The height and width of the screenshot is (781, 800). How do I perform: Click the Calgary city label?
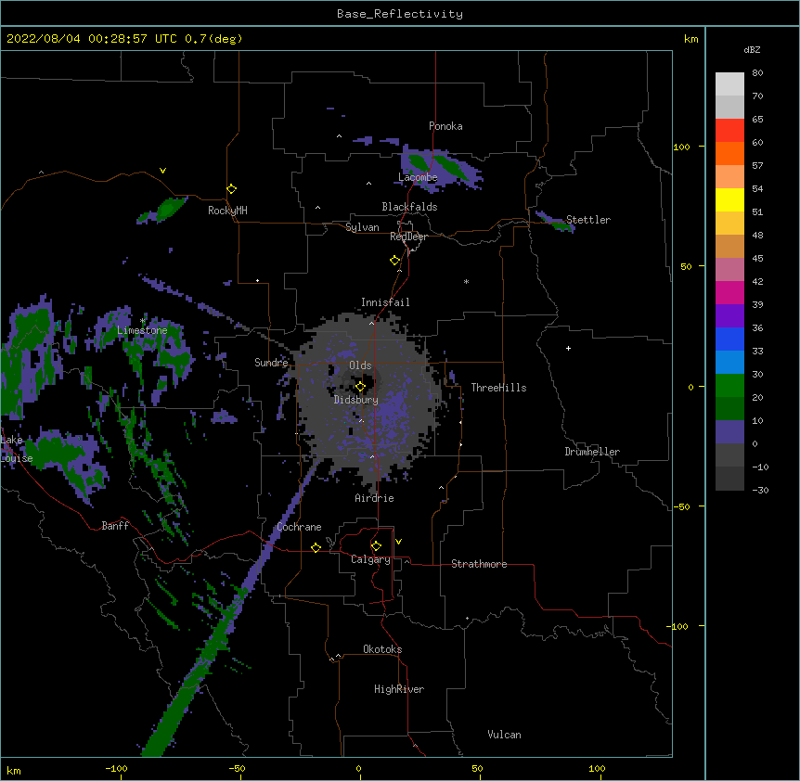pos(370,559)
